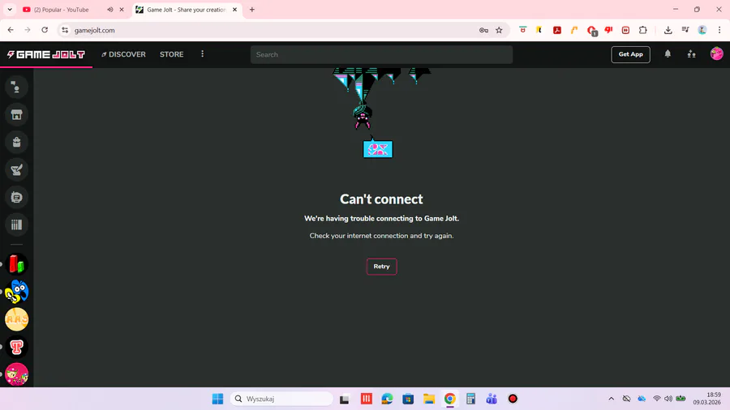
Task: Open the Chrome three-dot menu
Action: (x=719, y=30)
